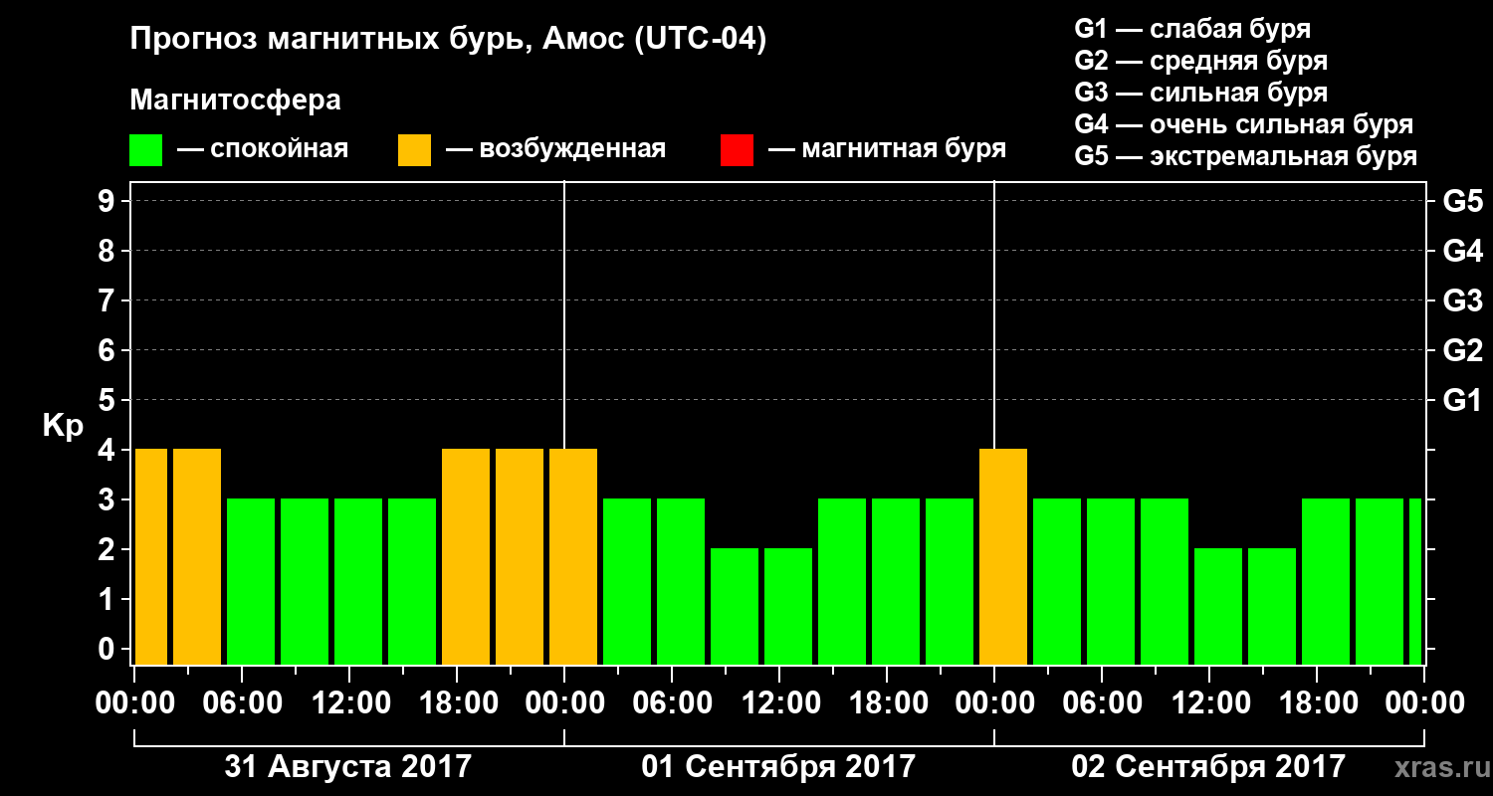Click the '06:00' time label for 01 Сентября

pos(672,702)
